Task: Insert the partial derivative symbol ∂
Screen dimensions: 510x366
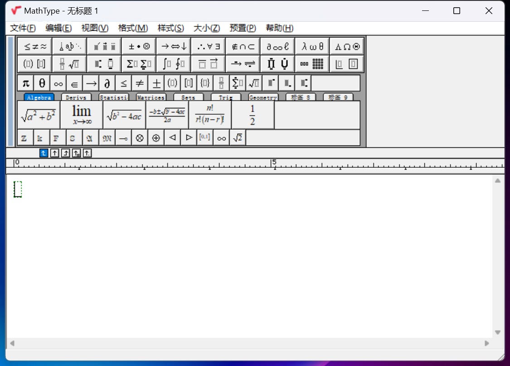Action: tap(107, 83)
